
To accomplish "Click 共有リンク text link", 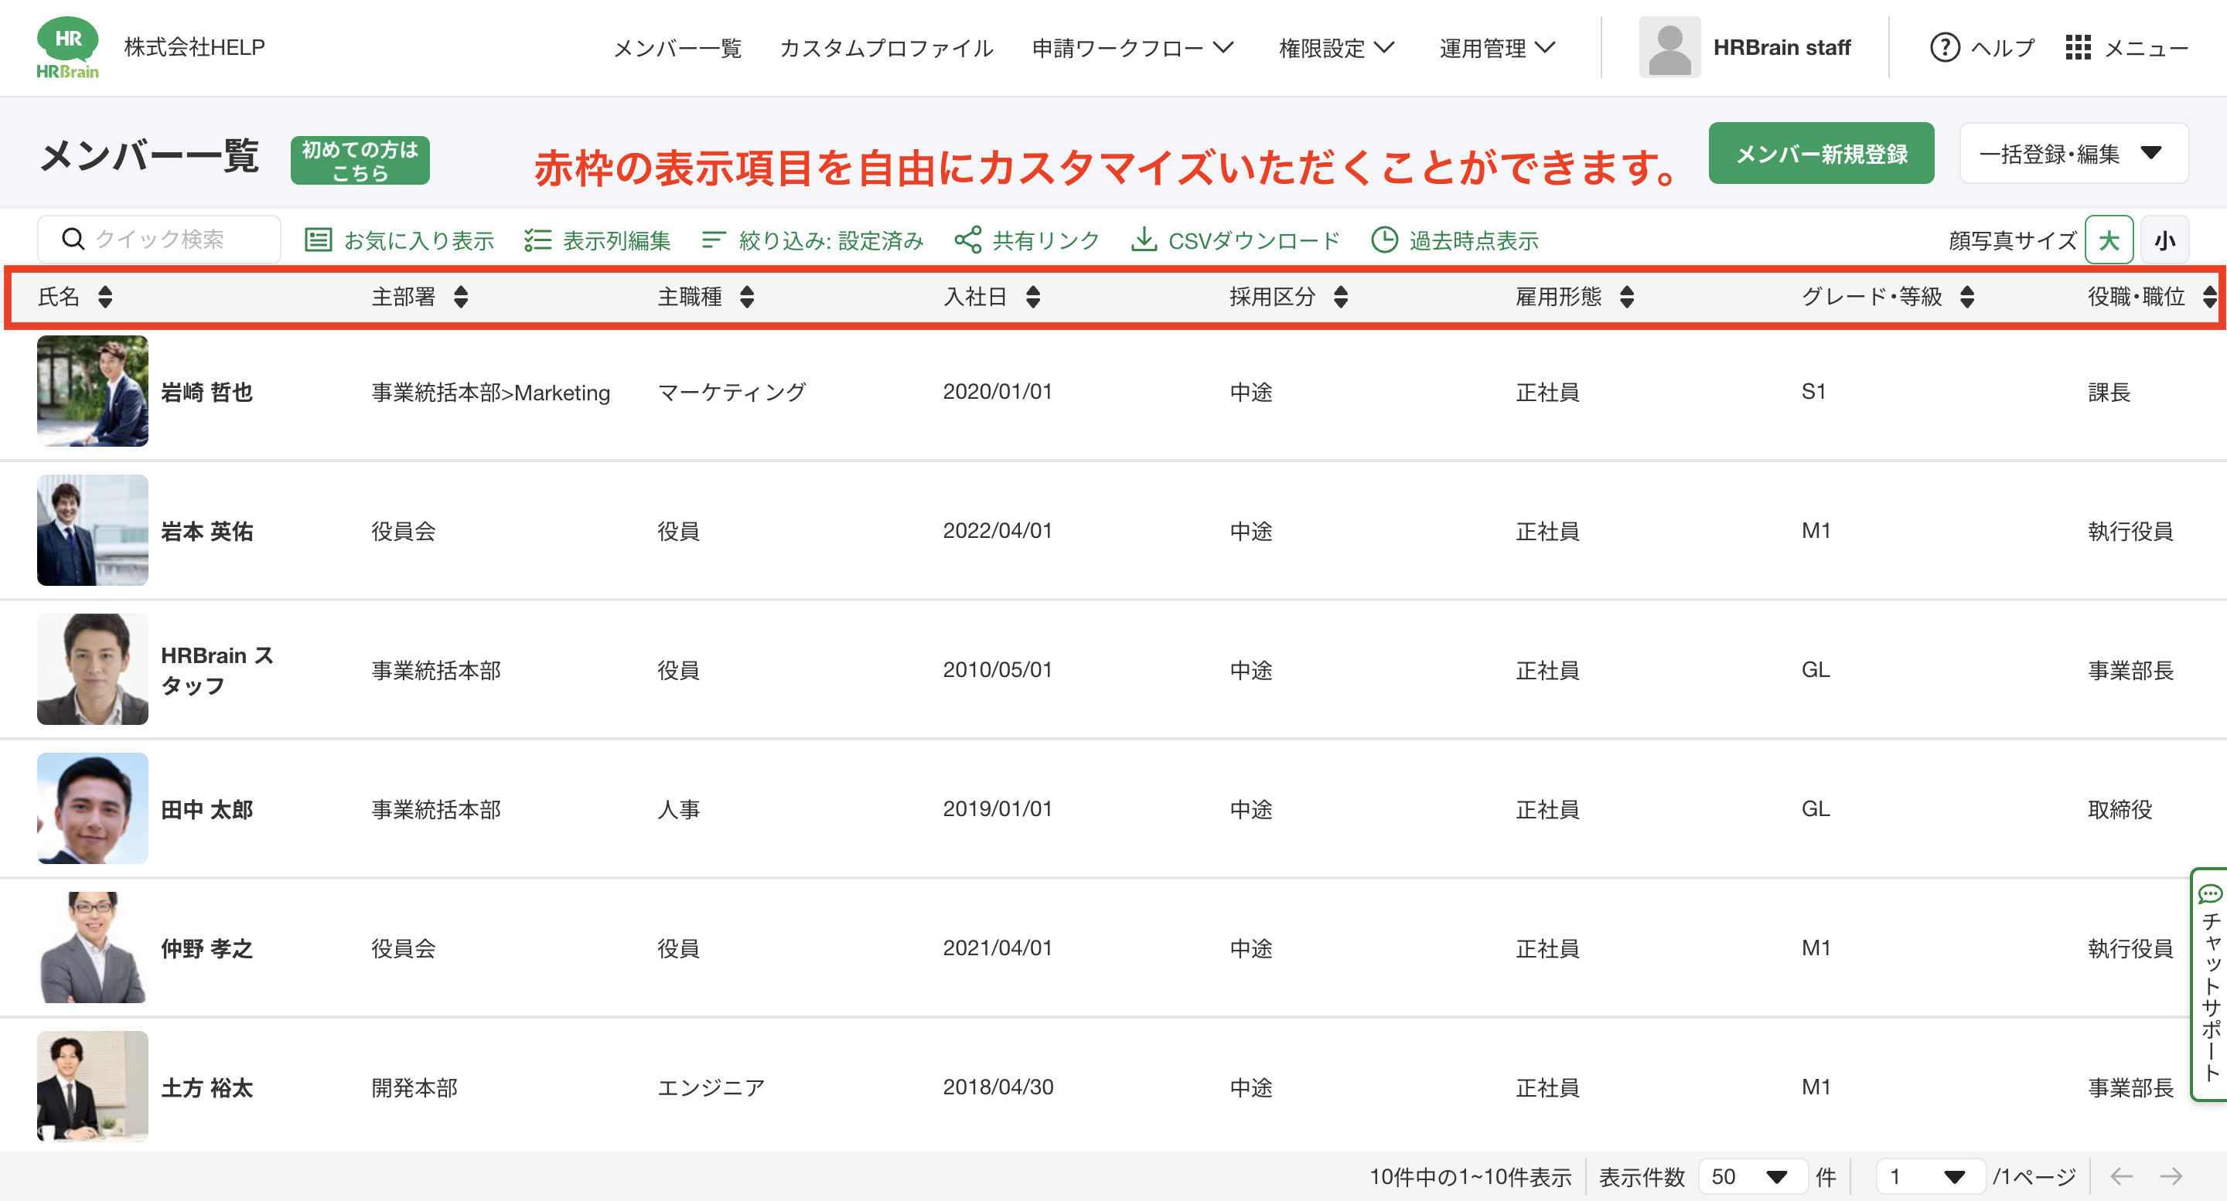I will 1046,240.
